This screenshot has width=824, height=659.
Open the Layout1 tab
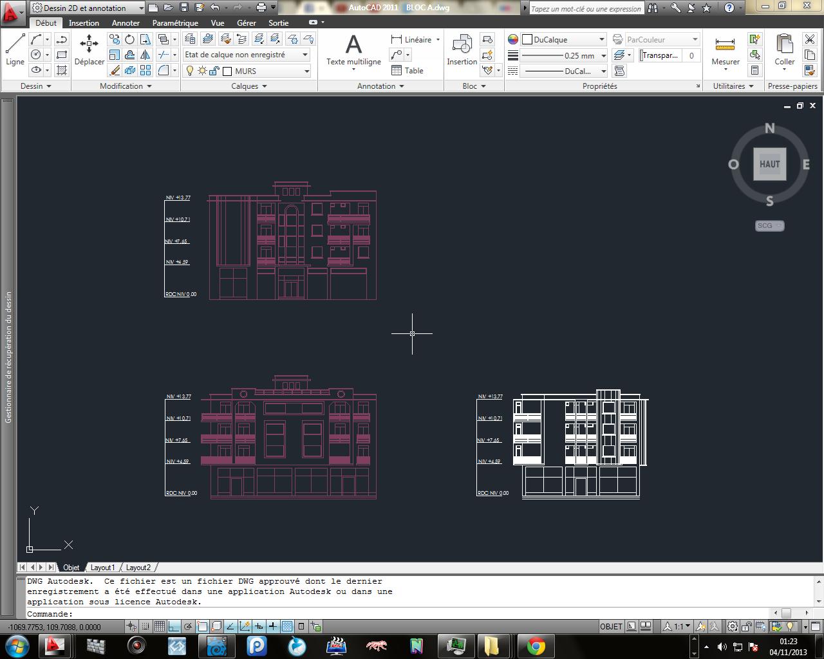click(x=102, y=568)
